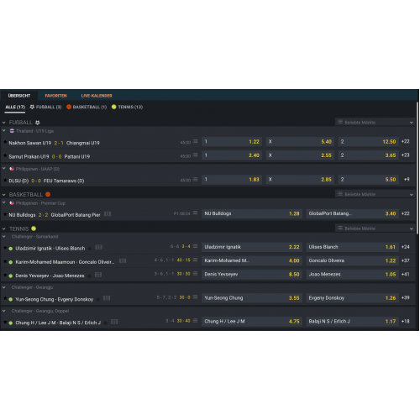Open scoreboard icon for NU Bulldogs game

(x=108, y=214)
